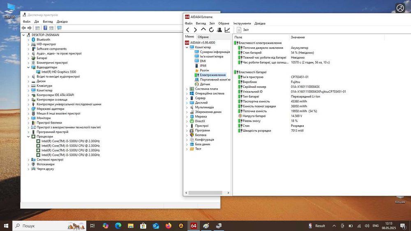Click forward arrow in Device Manager toolbar
The image size is (411, 231).
pyautogui.click(x=30, y=28)
